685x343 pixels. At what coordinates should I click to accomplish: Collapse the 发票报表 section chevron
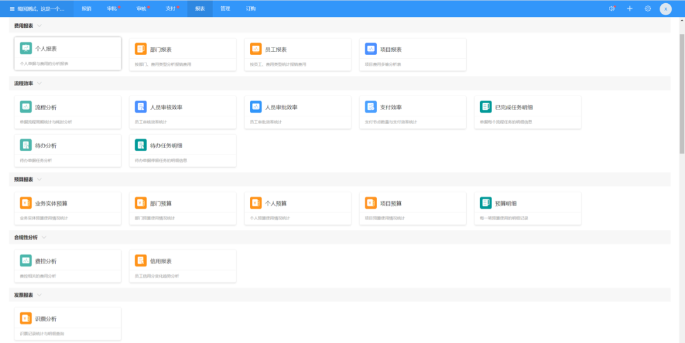[x=39, y=295]
